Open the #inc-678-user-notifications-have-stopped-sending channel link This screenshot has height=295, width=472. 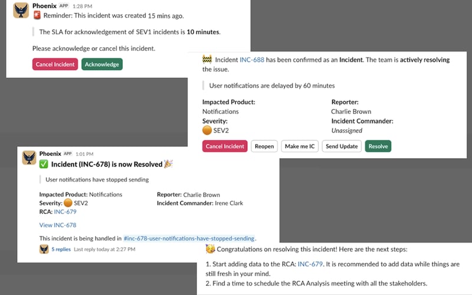click(x=189, y=238)
